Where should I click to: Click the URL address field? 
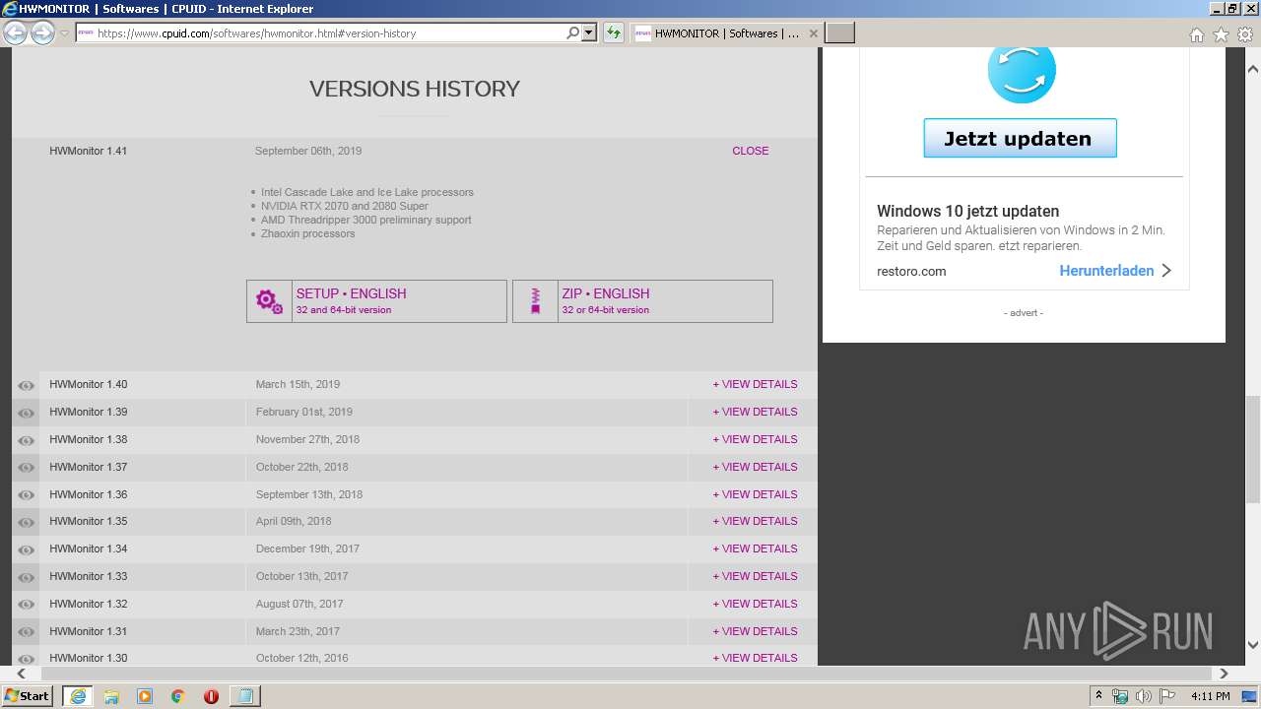[330, 32]
